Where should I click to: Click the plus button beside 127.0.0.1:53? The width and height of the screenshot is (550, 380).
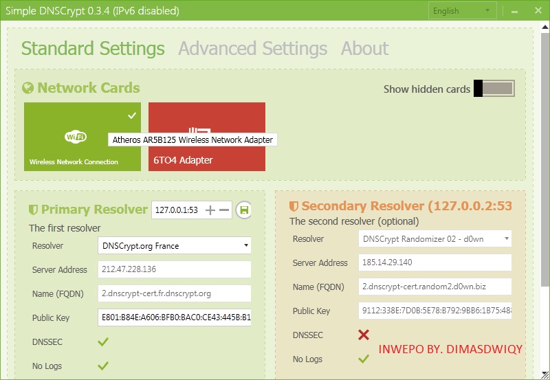click(x=210, y=210)
